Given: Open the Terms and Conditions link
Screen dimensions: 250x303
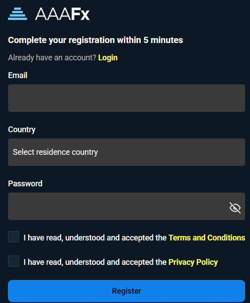Looking at the screenshot, I should [207, 238].
